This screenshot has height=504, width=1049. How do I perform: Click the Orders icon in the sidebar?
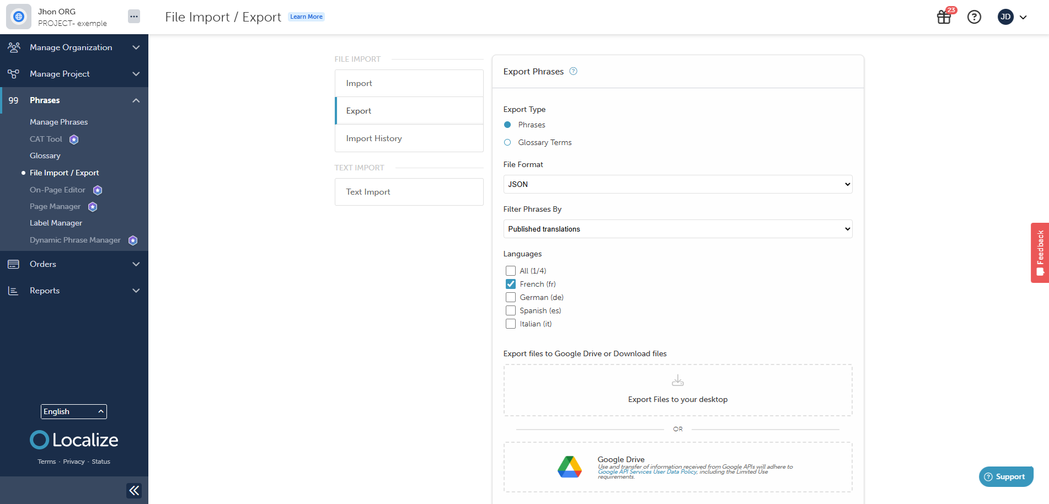14,264
